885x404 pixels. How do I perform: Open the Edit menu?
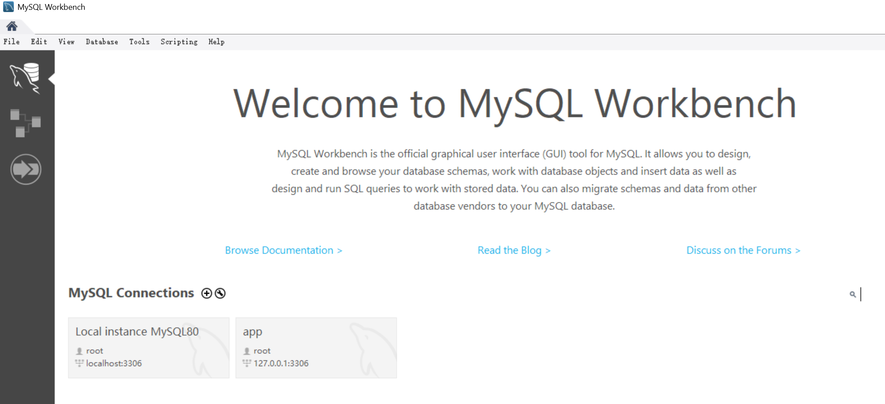coord(39,42)
